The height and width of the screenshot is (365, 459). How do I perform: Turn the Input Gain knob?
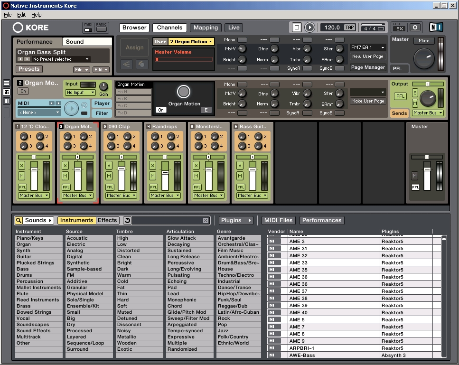103,86
